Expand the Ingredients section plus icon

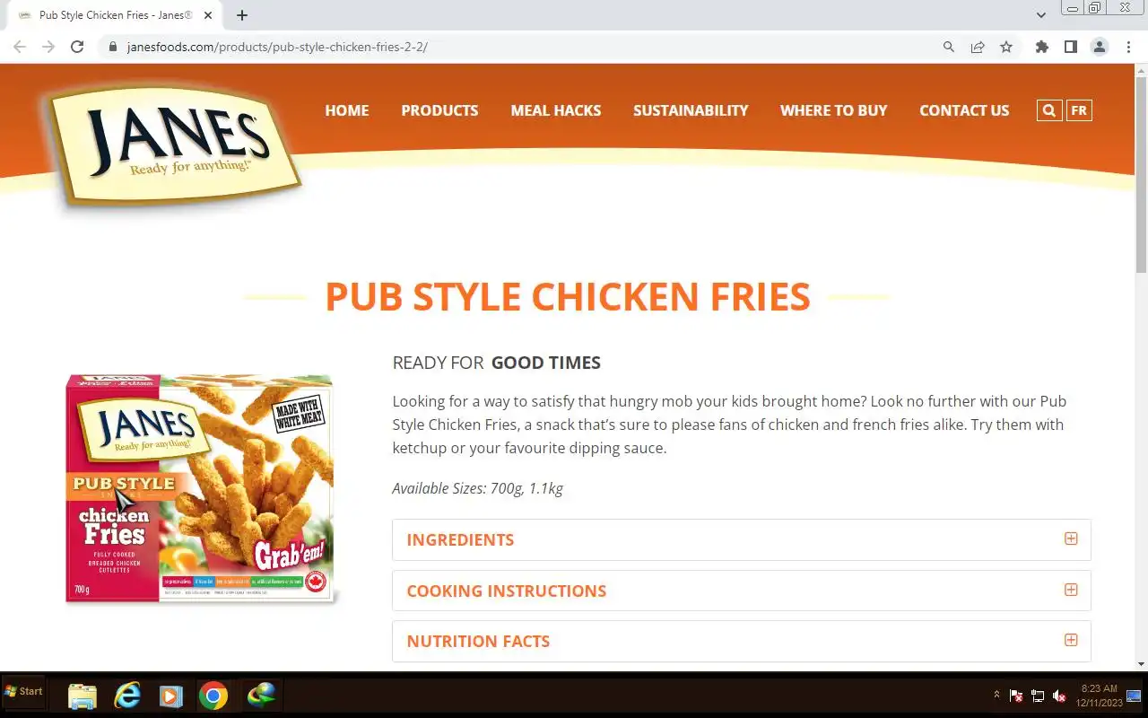[1071, 538]
